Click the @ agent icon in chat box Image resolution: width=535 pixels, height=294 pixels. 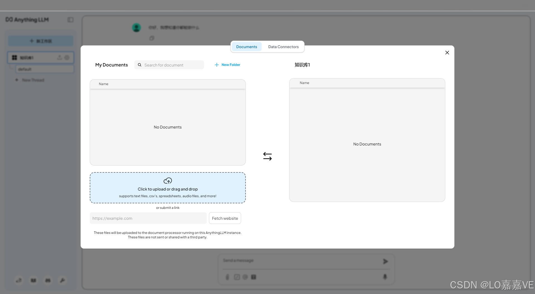[x=245, y=277]
